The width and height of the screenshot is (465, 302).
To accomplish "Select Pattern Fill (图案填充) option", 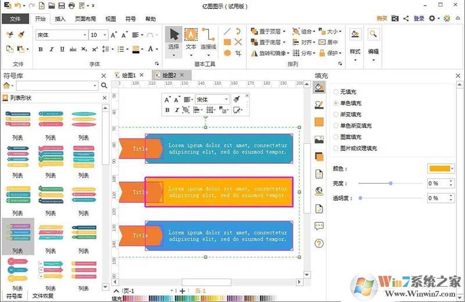I will pos(336,137).
